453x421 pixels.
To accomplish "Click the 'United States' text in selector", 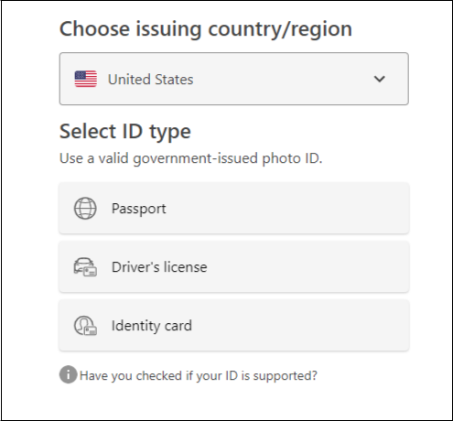I will (151, 80).
